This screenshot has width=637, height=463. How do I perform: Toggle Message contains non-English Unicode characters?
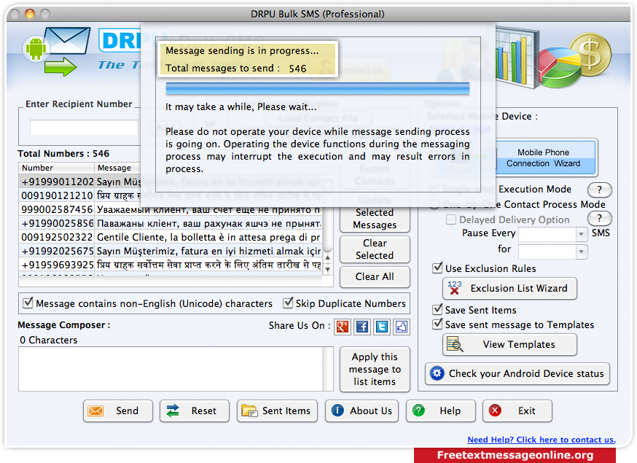click(28, 303)
